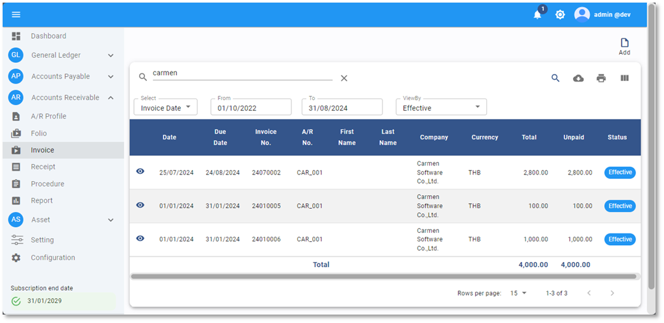Click the advanced search magnifier on the right
Image resolution: width=664 pixels, height=323 pixels.
(x=555, y=78)
